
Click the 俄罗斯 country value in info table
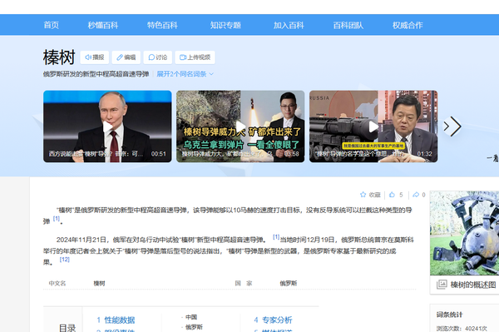pos(289,283)
